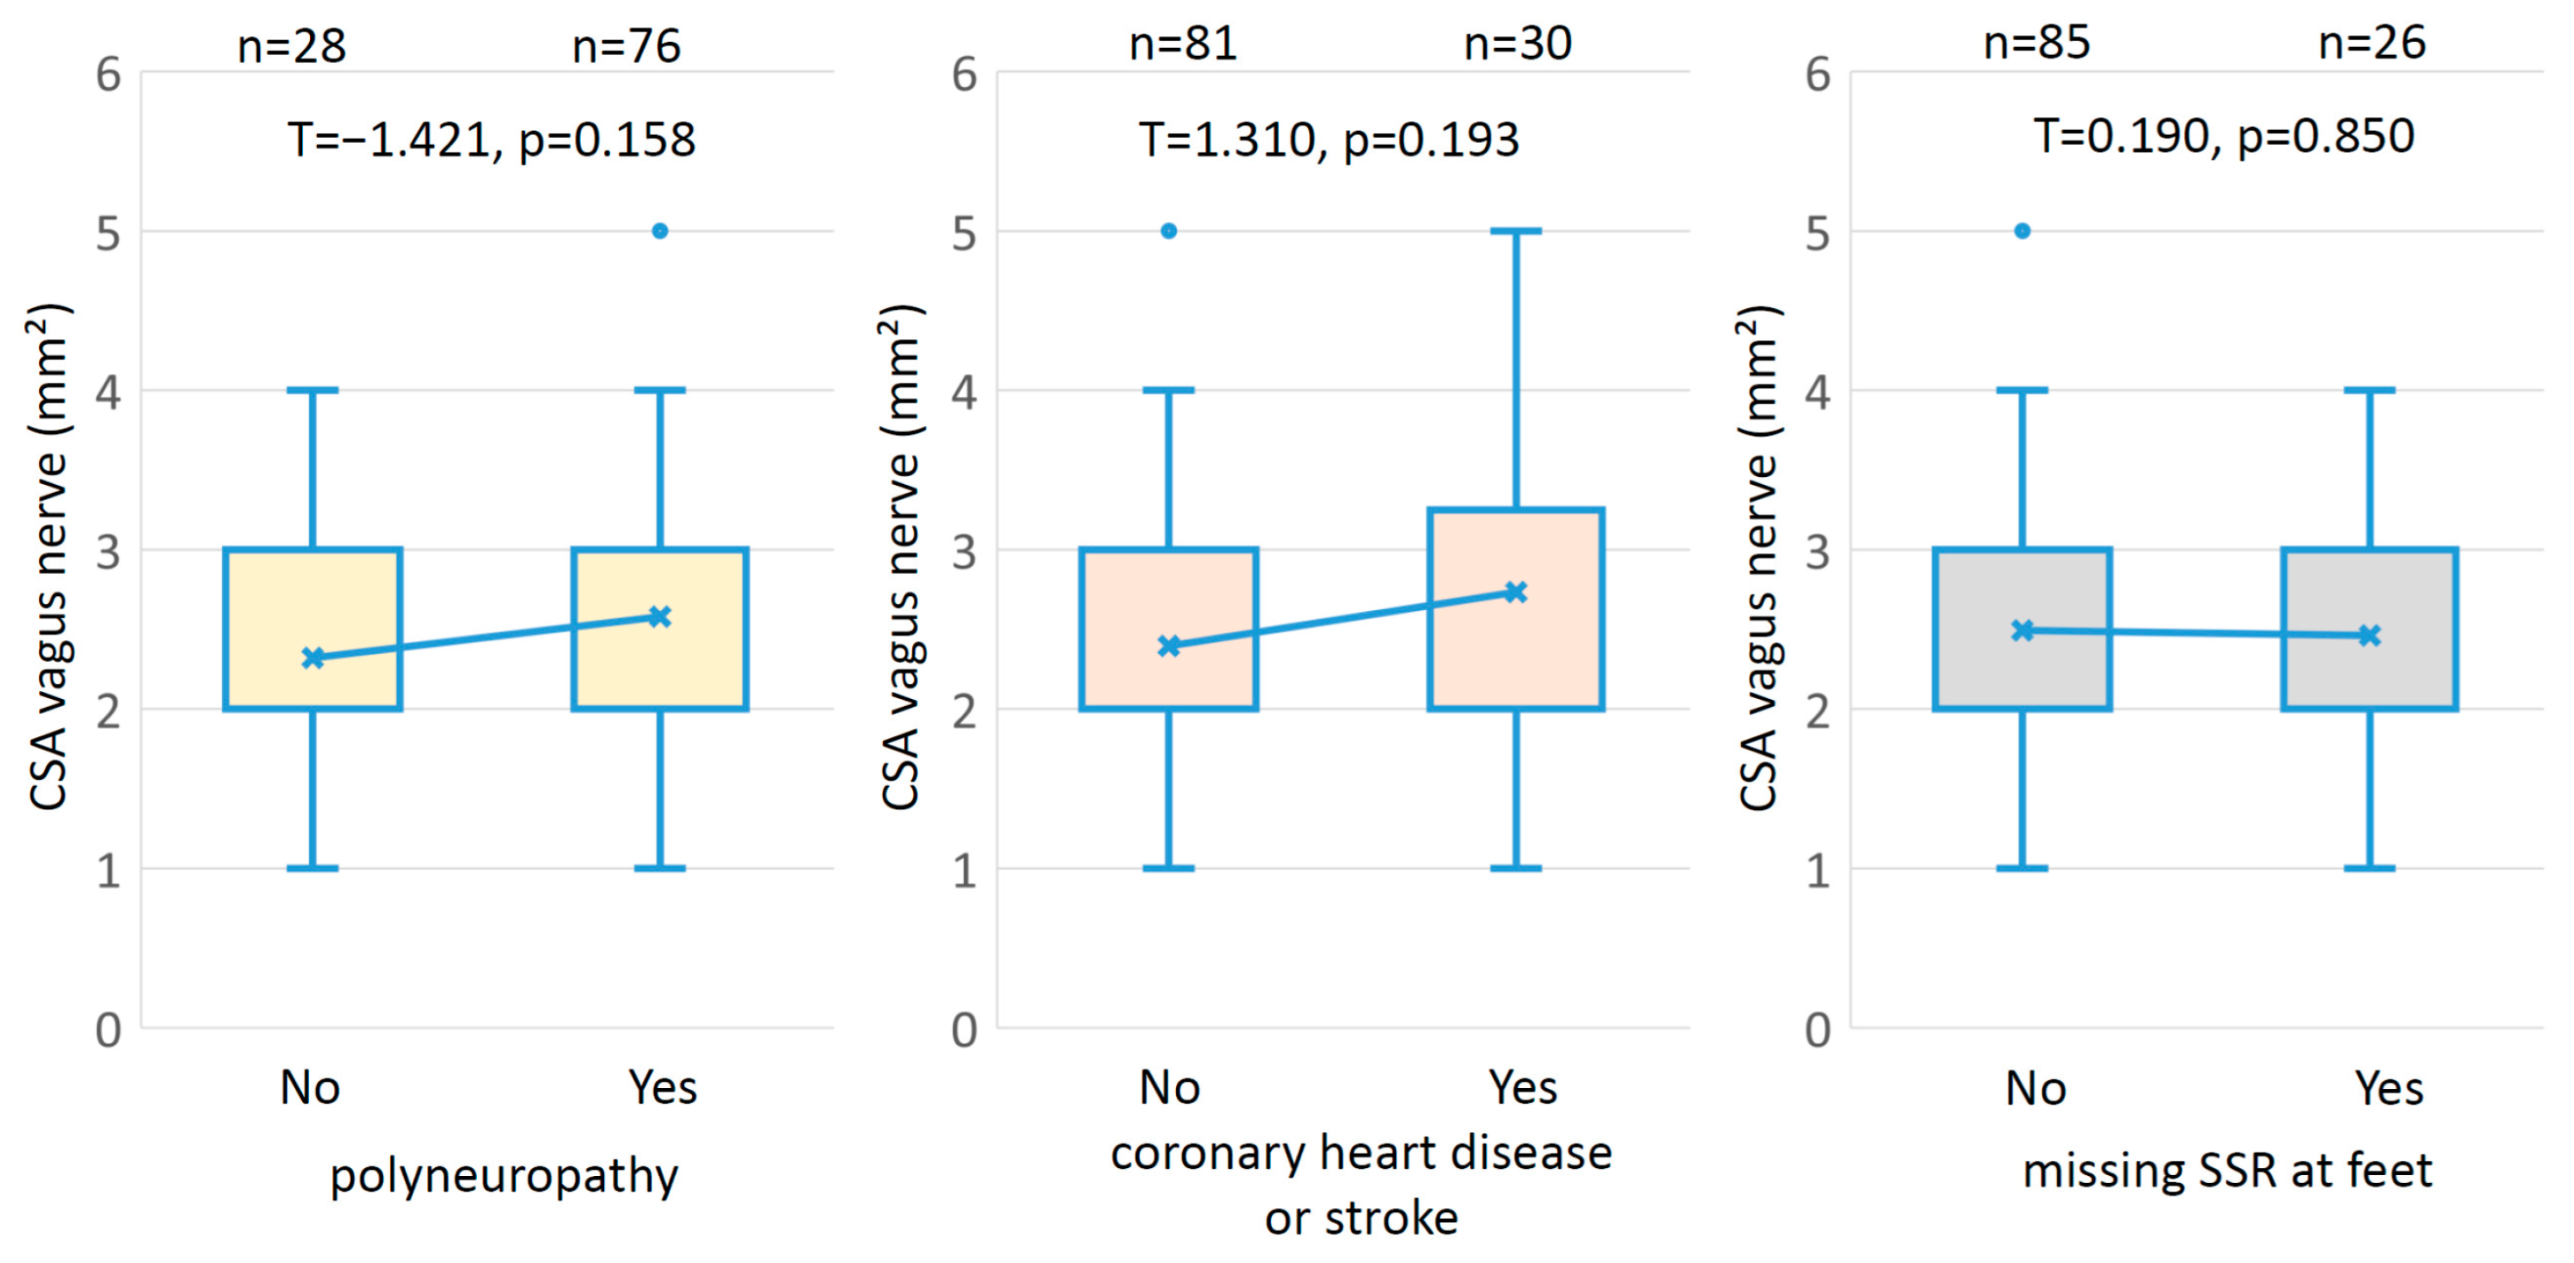
Task: Click the "polyneuropathy" x-axis title
Action: tap(504, 1176)
